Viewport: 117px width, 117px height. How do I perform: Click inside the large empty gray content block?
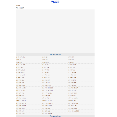click(x=55, y=31)
